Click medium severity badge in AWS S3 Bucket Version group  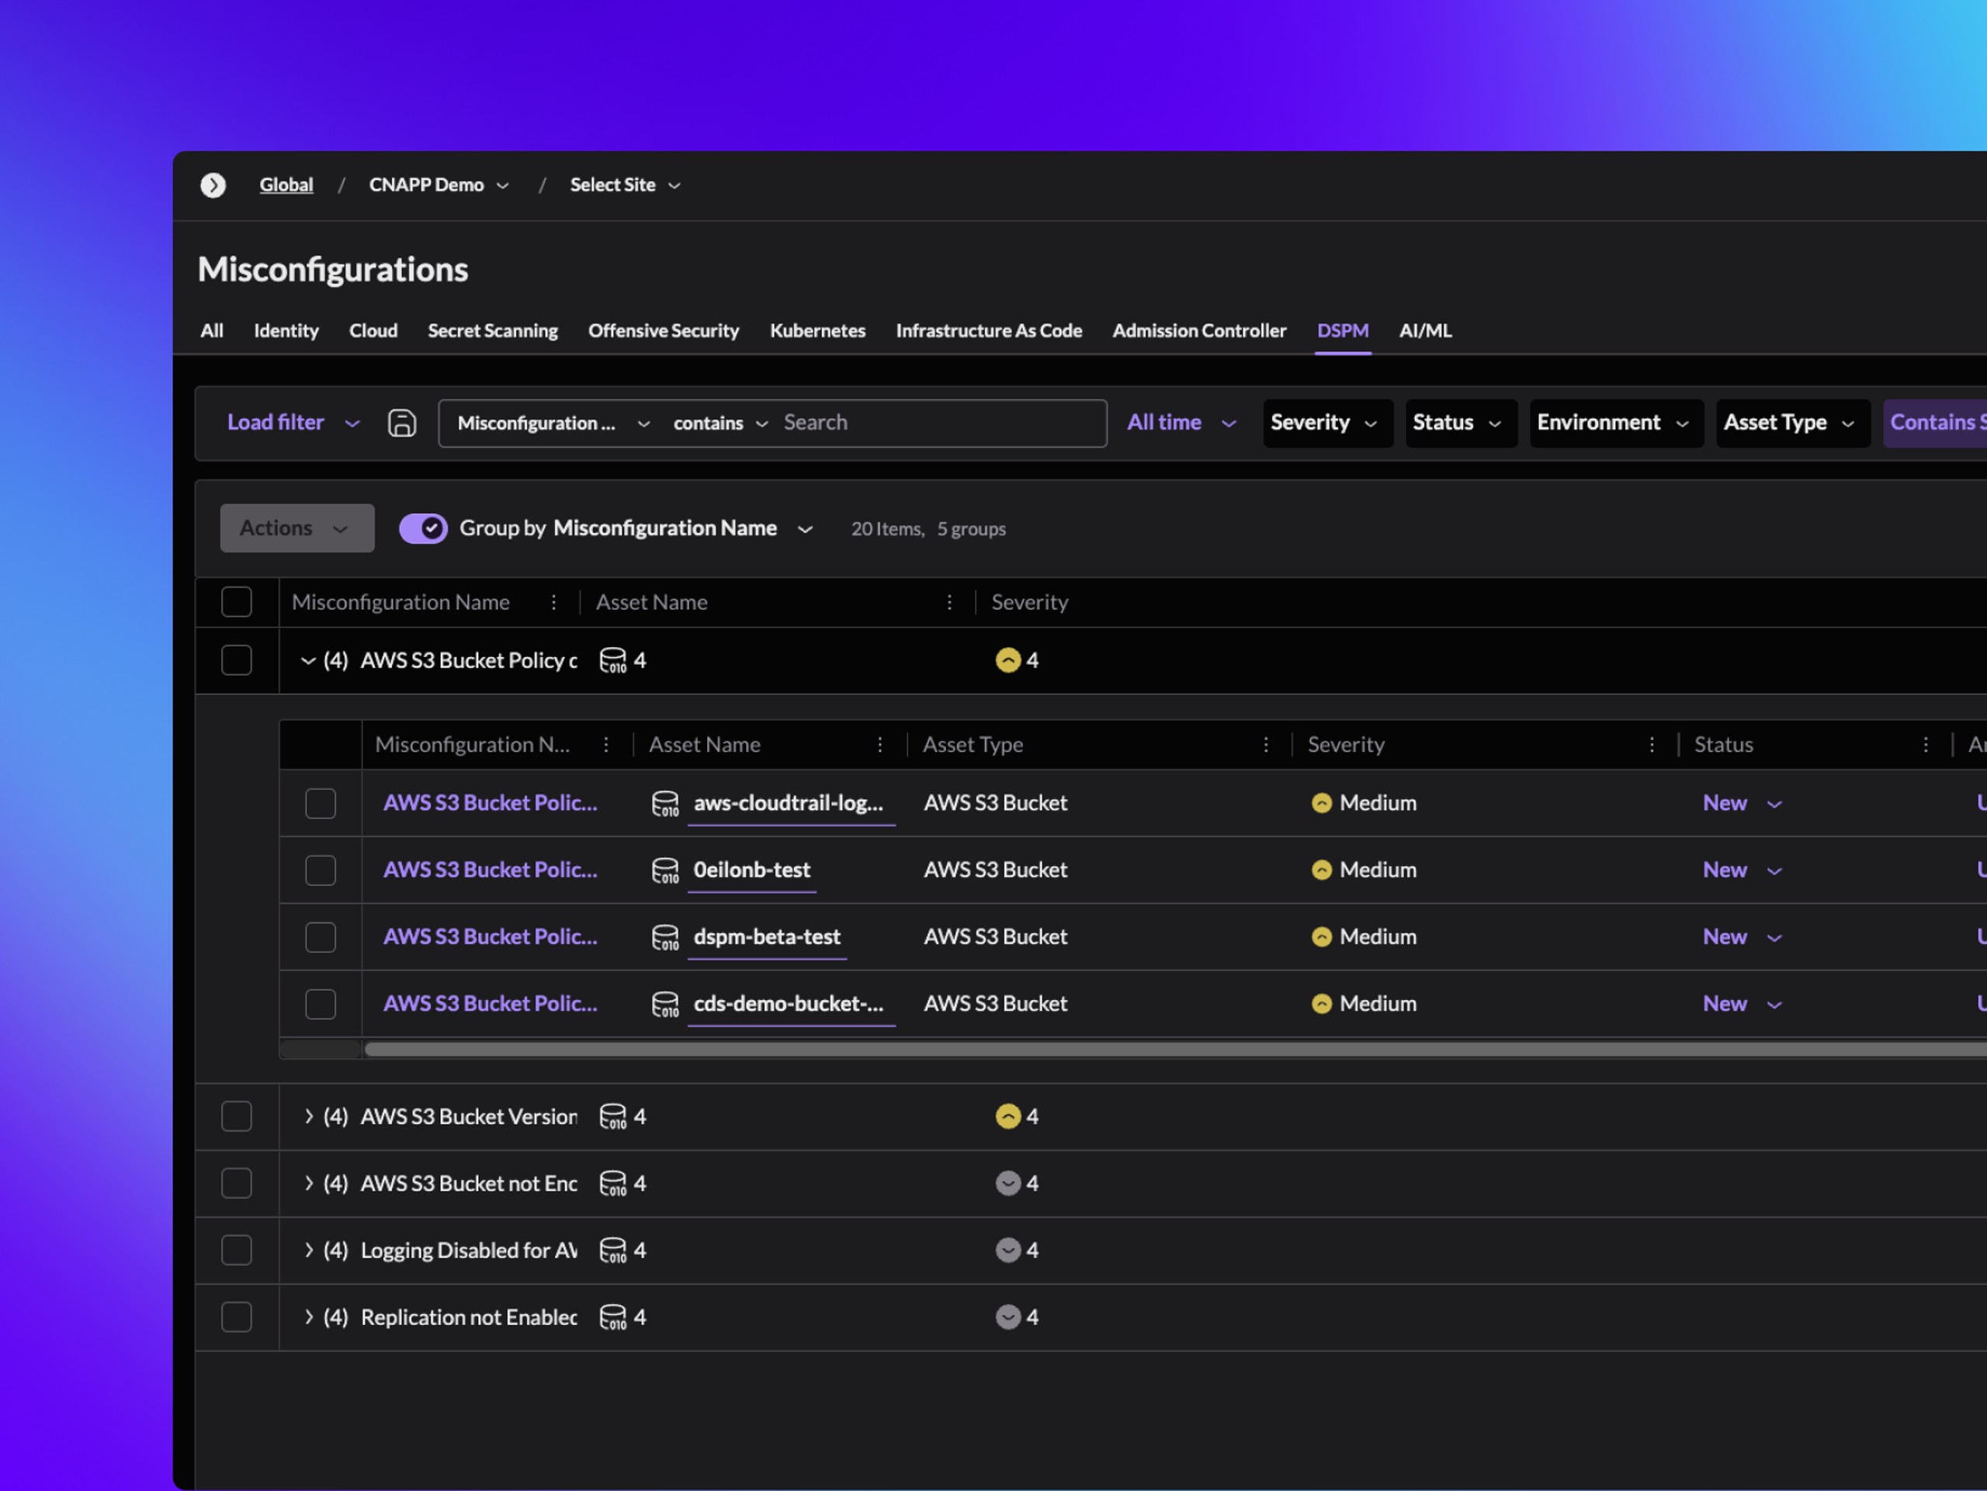pyautogui.click(x=1008, y=1116)
